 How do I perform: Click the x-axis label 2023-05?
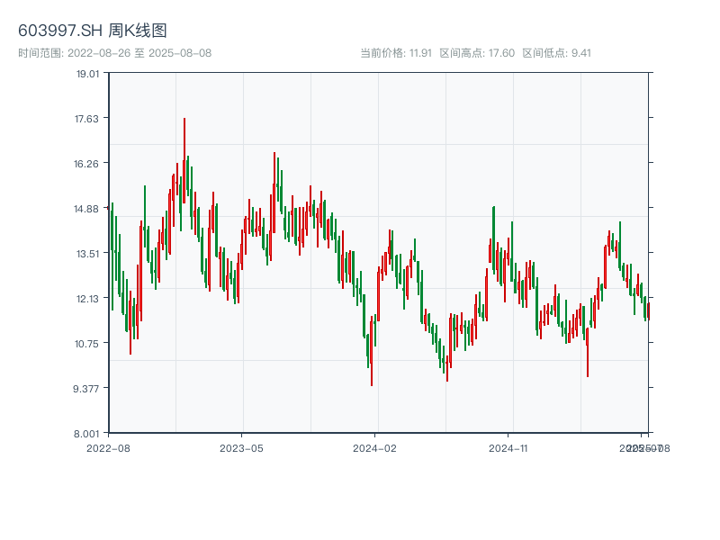(x=241, y=448)
